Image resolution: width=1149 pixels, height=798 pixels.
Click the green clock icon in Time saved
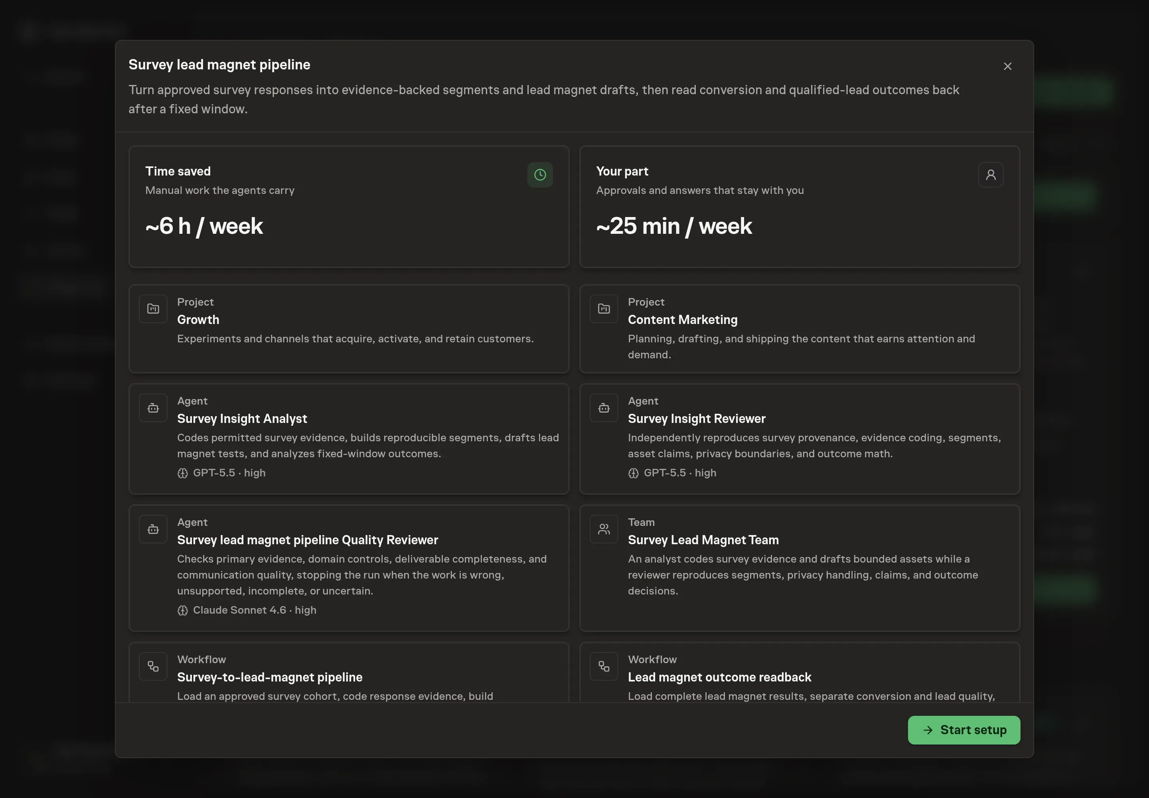click(x=540, y=174)
